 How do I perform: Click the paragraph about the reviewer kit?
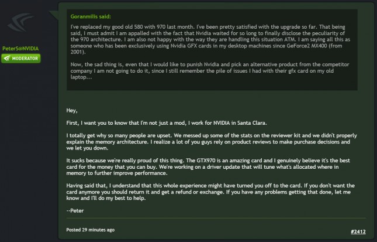pos(212,142)
